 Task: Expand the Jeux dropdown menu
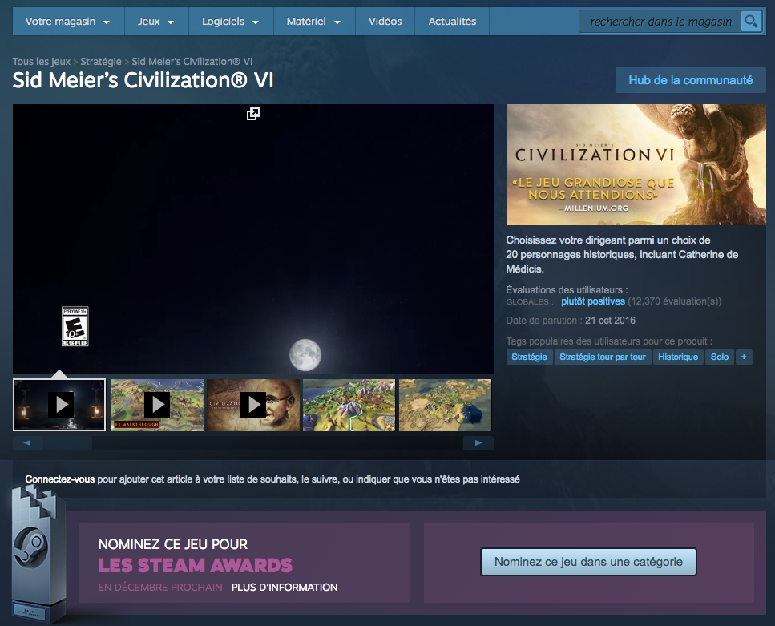pos(156,22)
